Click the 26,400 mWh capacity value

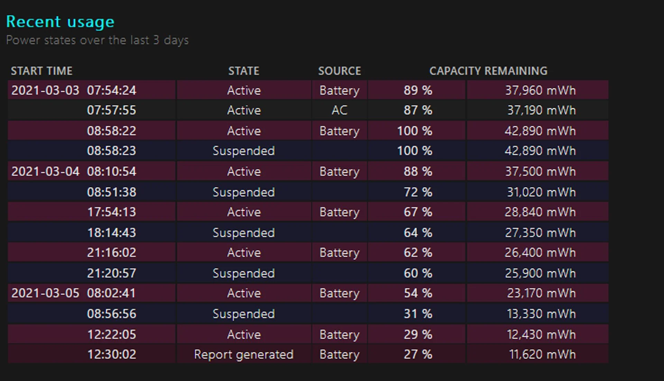coord(540,253)
